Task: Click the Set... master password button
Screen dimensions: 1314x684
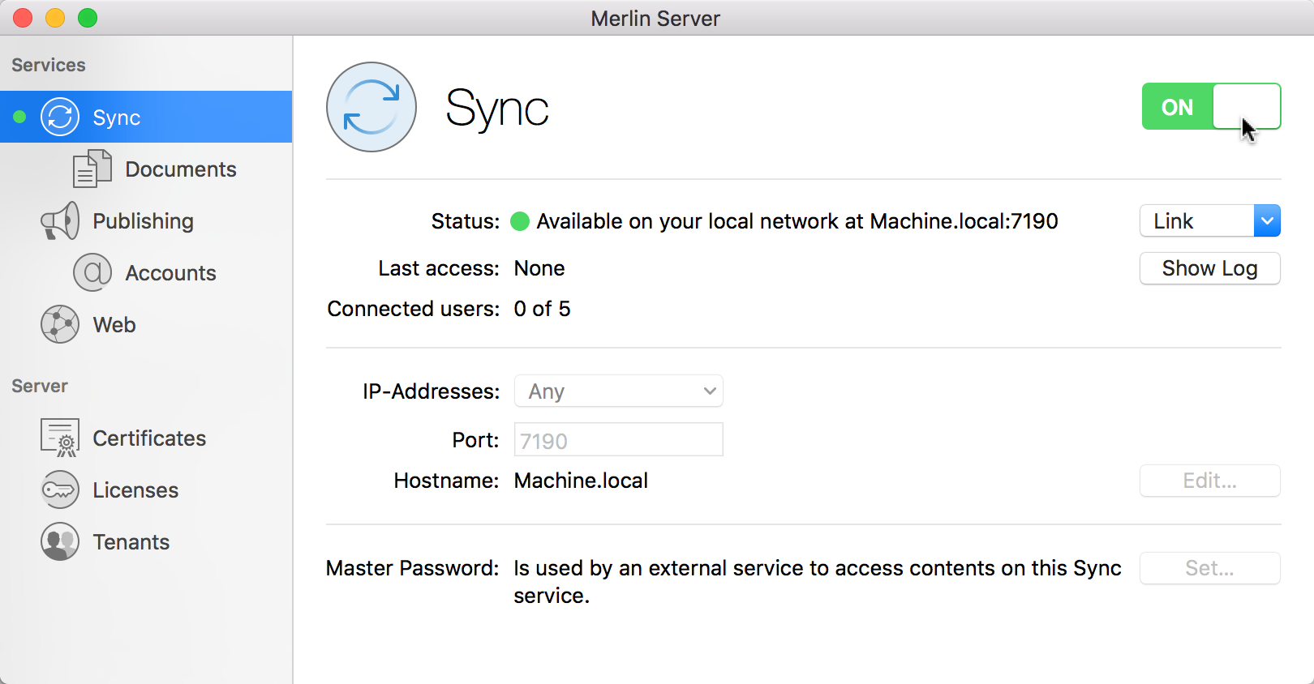Action: pyautogui.click(x=1210, y=568)
